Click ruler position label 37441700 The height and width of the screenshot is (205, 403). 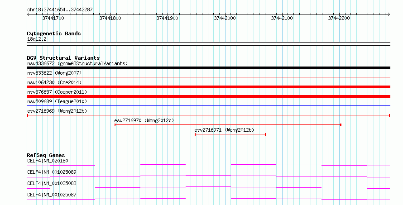tap(53, 18)
